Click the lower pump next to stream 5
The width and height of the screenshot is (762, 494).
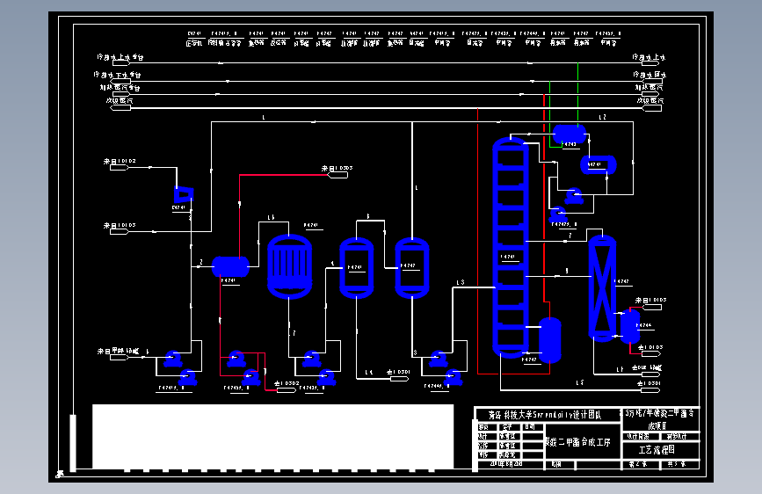(x=454, y=377)
